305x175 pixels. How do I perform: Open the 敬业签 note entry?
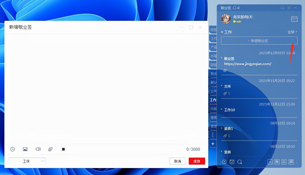[229, 59]
